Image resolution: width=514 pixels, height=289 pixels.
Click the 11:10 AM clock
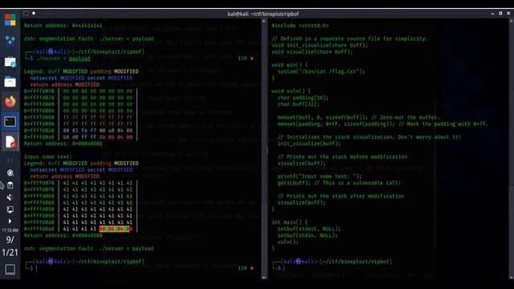tap(10, 230)
